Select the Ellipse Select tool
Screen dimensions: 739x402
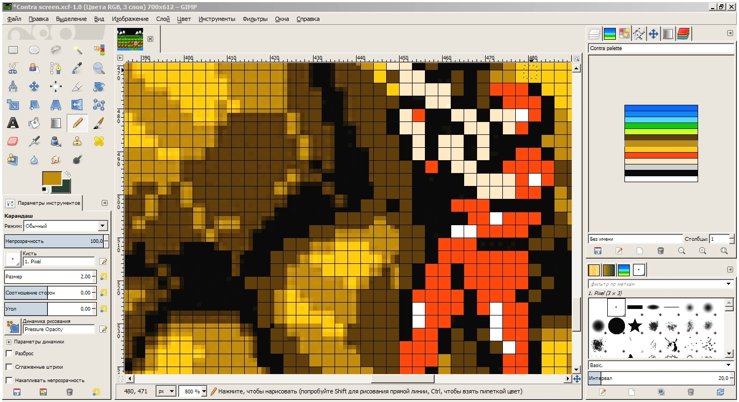34,50
